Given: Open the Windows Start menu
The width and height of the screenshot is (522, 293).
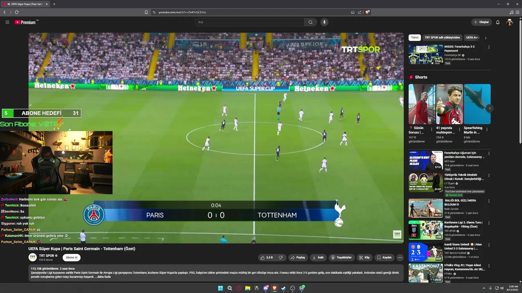Looking at the screenshot, I should pyautogui.click(x=221, y=288).
